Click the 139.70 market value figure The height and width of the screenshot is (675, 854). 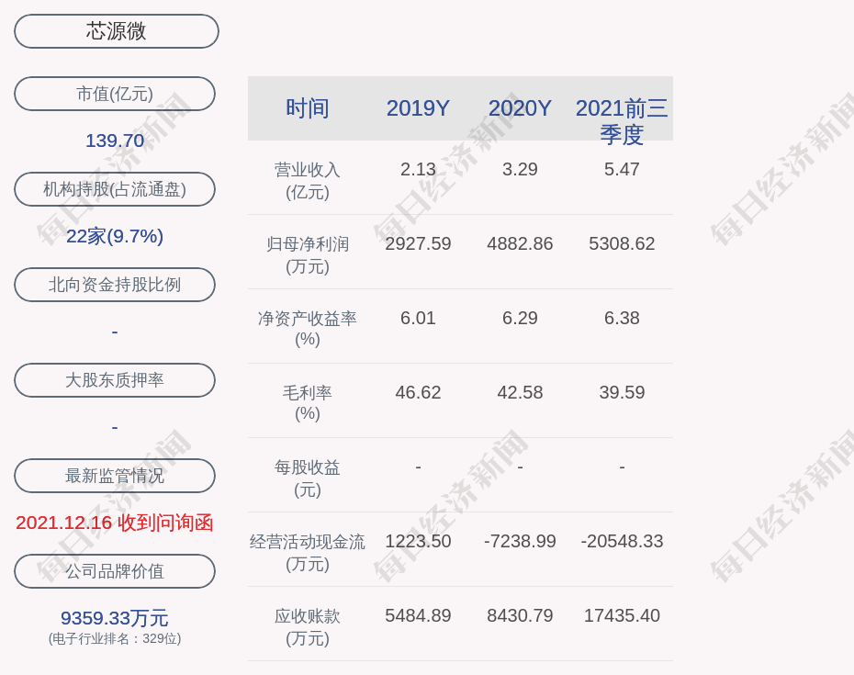115,141
